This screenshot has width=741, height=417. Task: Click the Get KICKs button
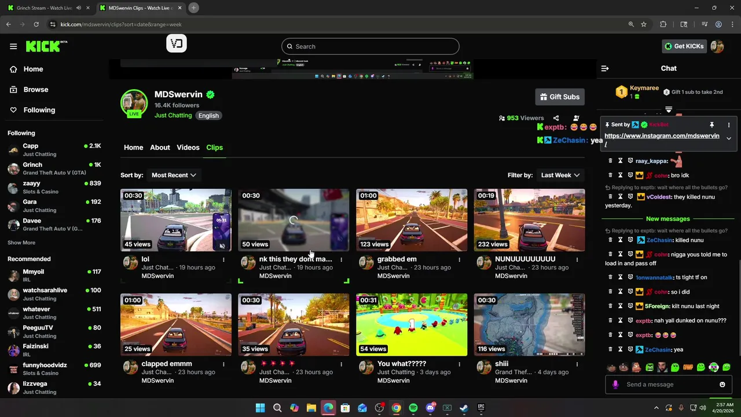tap(684, 46)
